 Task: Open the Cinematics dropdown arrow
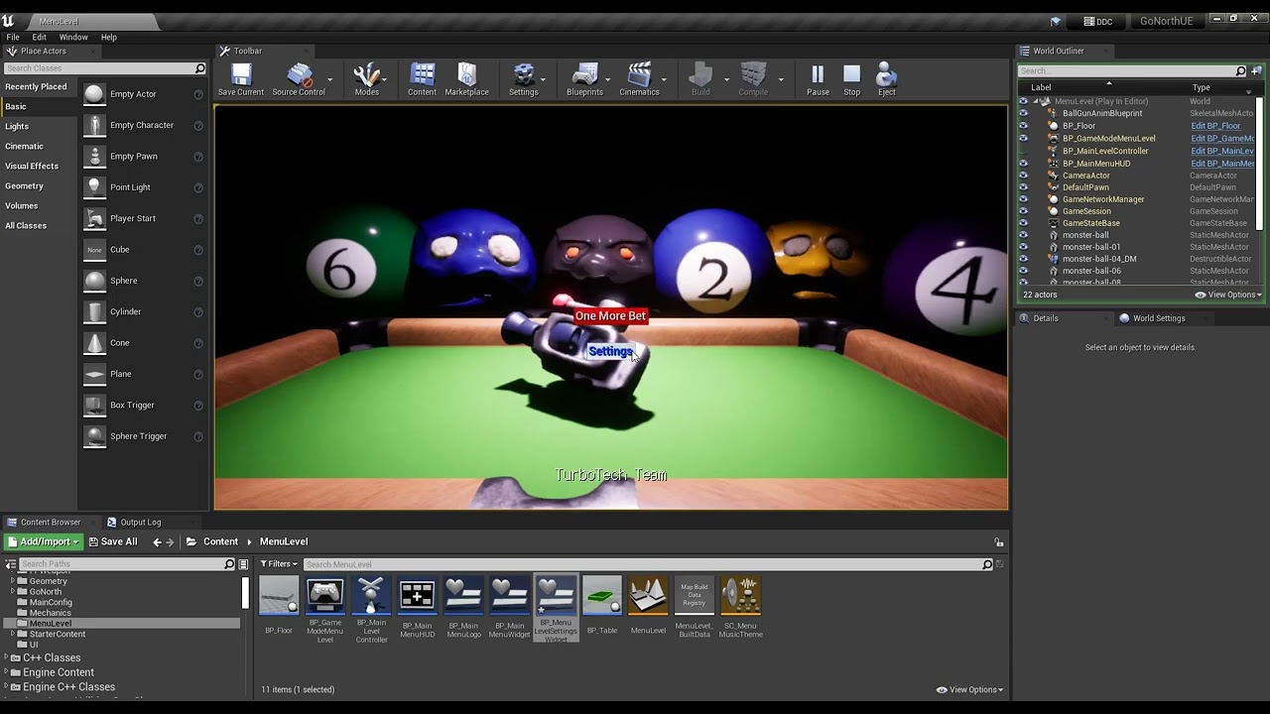(664, 79)
